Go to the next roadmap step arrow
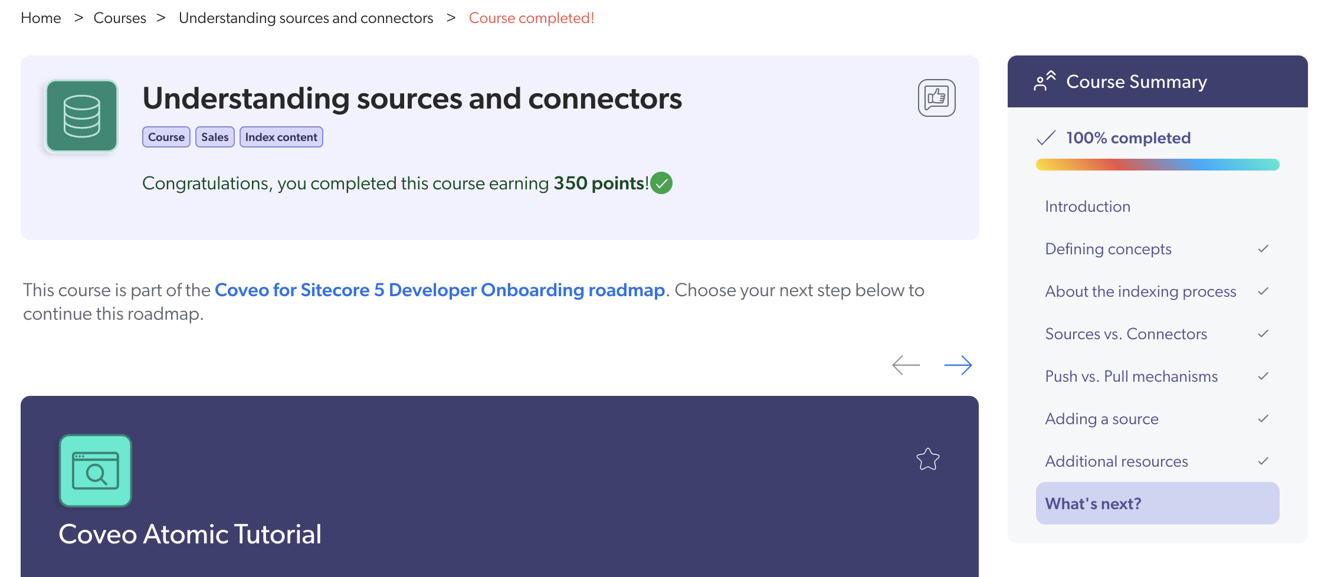 [x=958, y=365]
